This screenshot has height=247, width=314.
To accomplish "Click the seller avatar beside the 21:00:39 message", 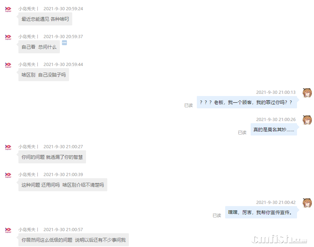I will point(8,175).
